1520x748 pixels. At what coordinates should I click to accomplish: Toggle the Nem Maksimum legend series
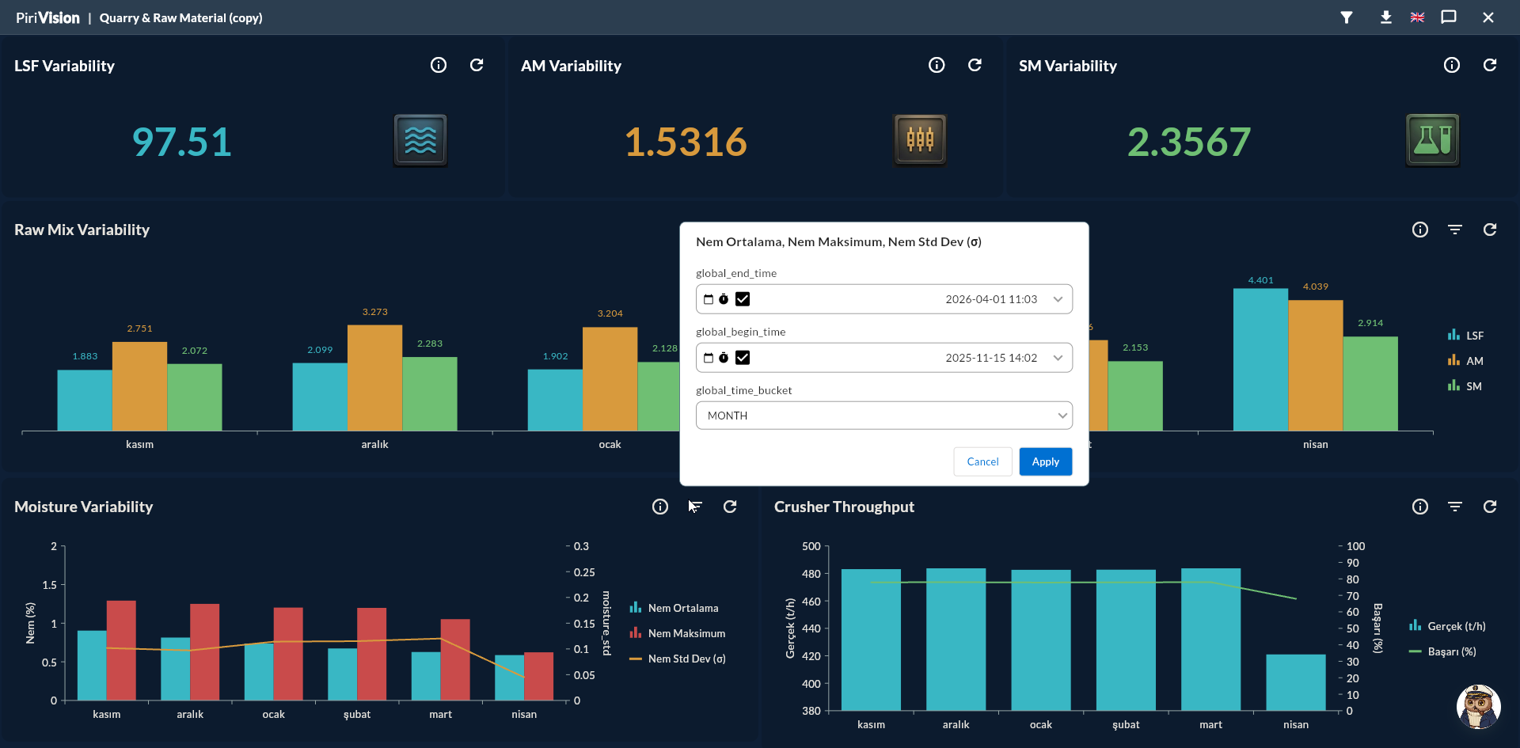[678, 633]
